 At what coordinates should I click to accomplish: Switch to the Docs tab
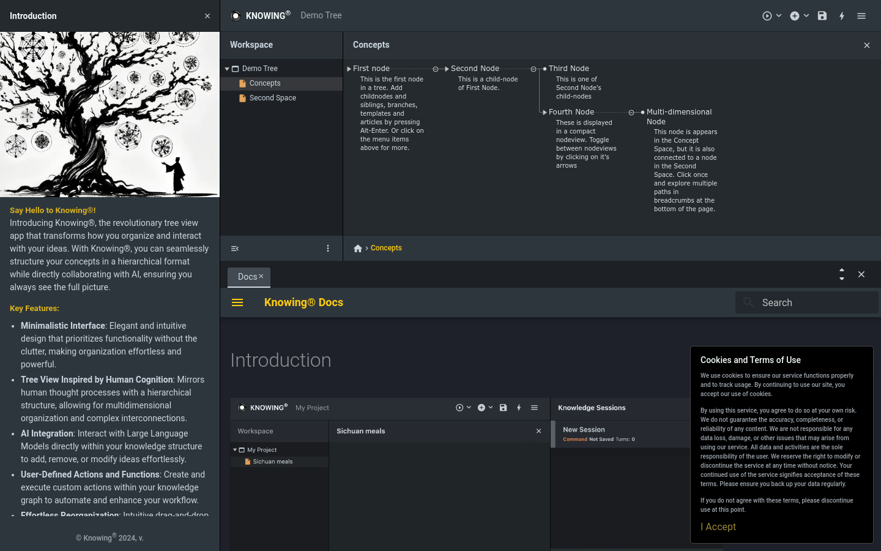click(x=247, y=277)
